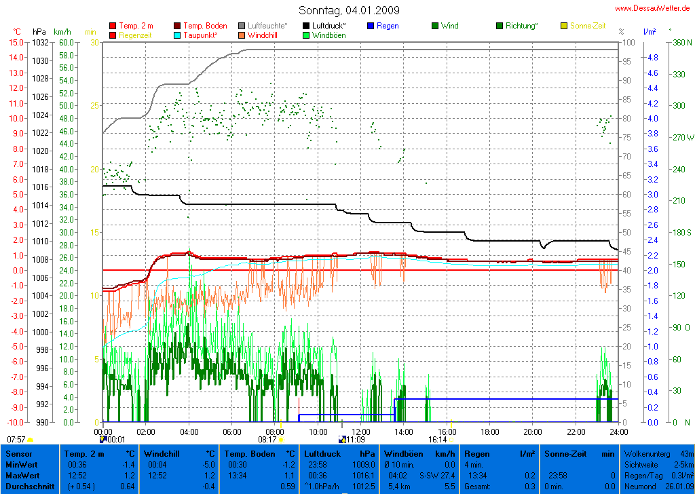This screenshot has height=494, width=695.
Task: Click the sun icon beside 07:57
Action: coord(31,440)
